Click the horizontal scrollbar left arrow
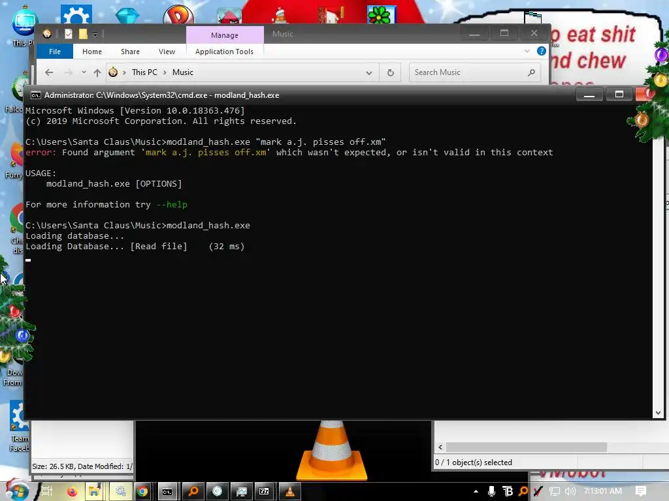 click(x=440, y=448)
